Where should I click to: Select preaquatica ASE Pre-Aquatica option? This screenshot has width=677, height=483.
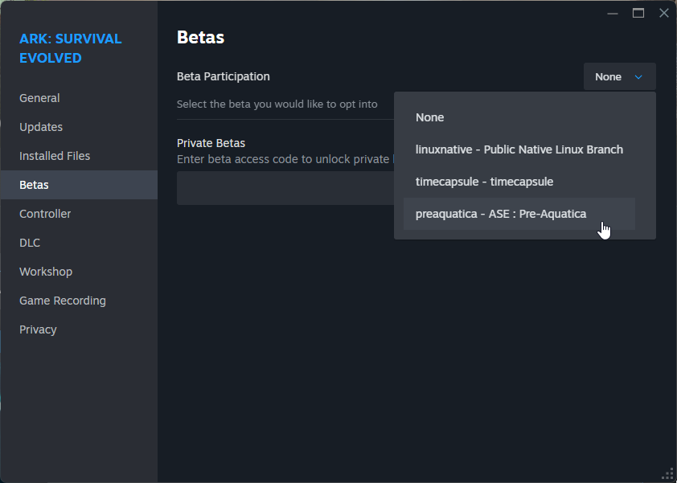click(519, 214)
